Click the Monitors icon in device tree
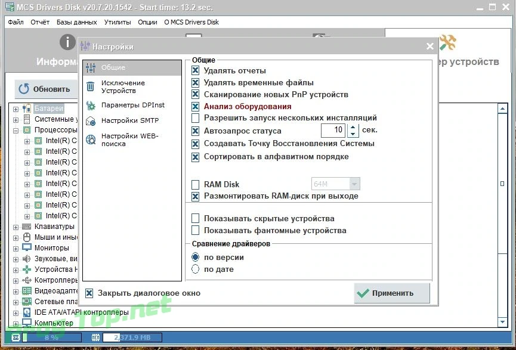516x350 pixels. [27, 247]
